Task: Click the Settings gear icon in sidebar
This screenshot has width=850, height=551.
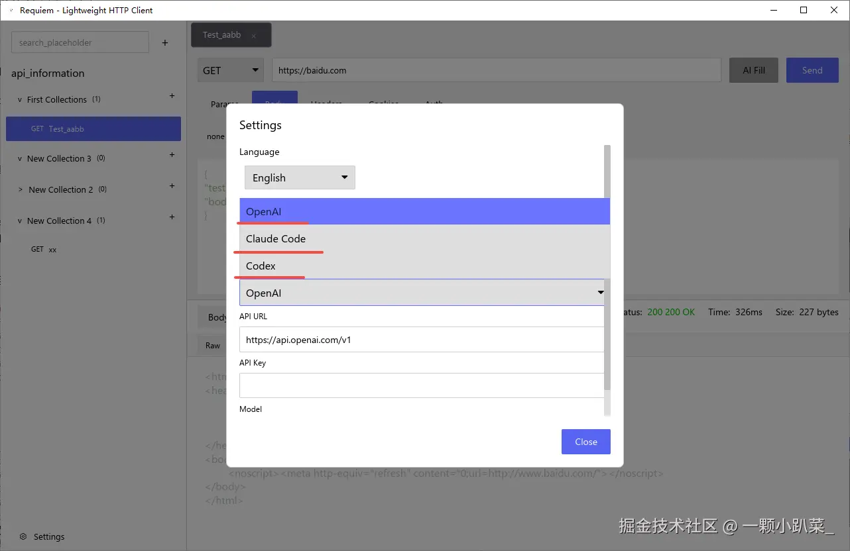Action: pyautogui.click(x=23, y=536)
